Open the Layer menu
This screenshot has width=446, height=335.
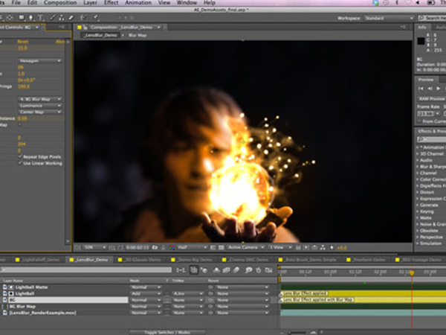pyautogui.click(x=90, y=3)
